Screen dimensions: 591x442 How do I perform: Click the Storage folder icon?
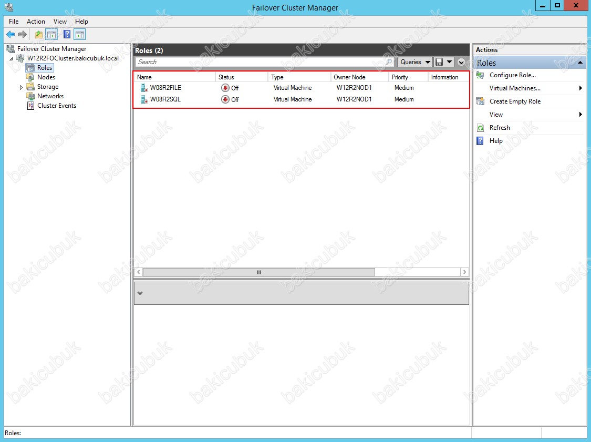coord(30,86)
